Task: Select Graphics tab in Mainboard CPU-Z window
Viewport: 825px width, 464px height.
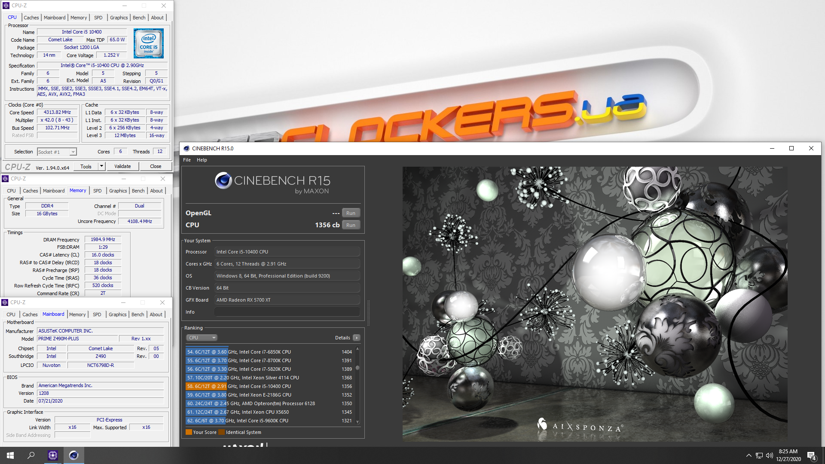Action: point(118,314)
